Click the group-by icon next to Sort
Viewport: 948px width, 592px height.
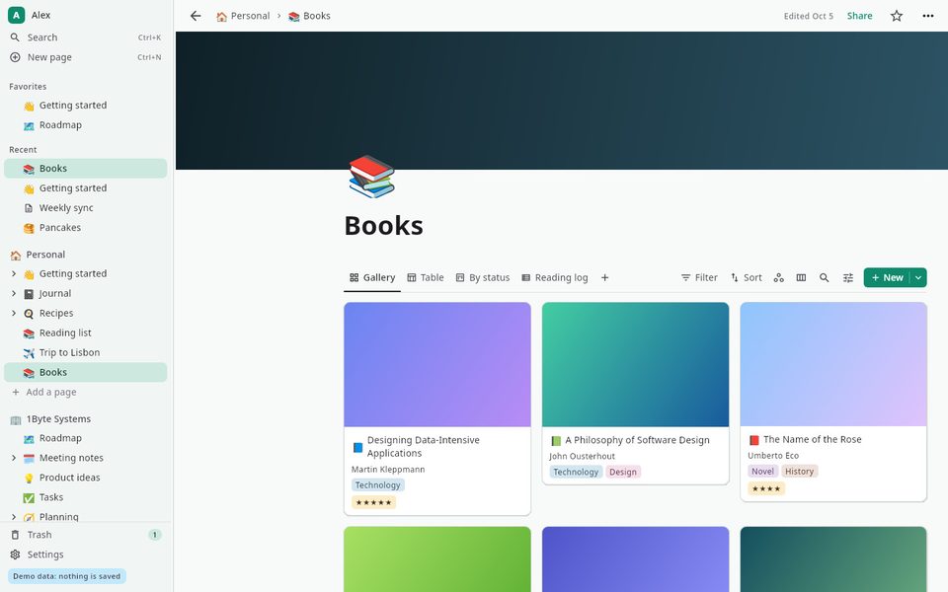click(779, 278)
